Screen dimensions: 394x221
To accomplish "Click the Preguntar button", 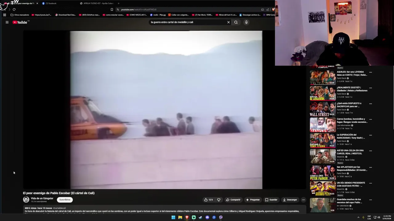I will click(253, 200).
